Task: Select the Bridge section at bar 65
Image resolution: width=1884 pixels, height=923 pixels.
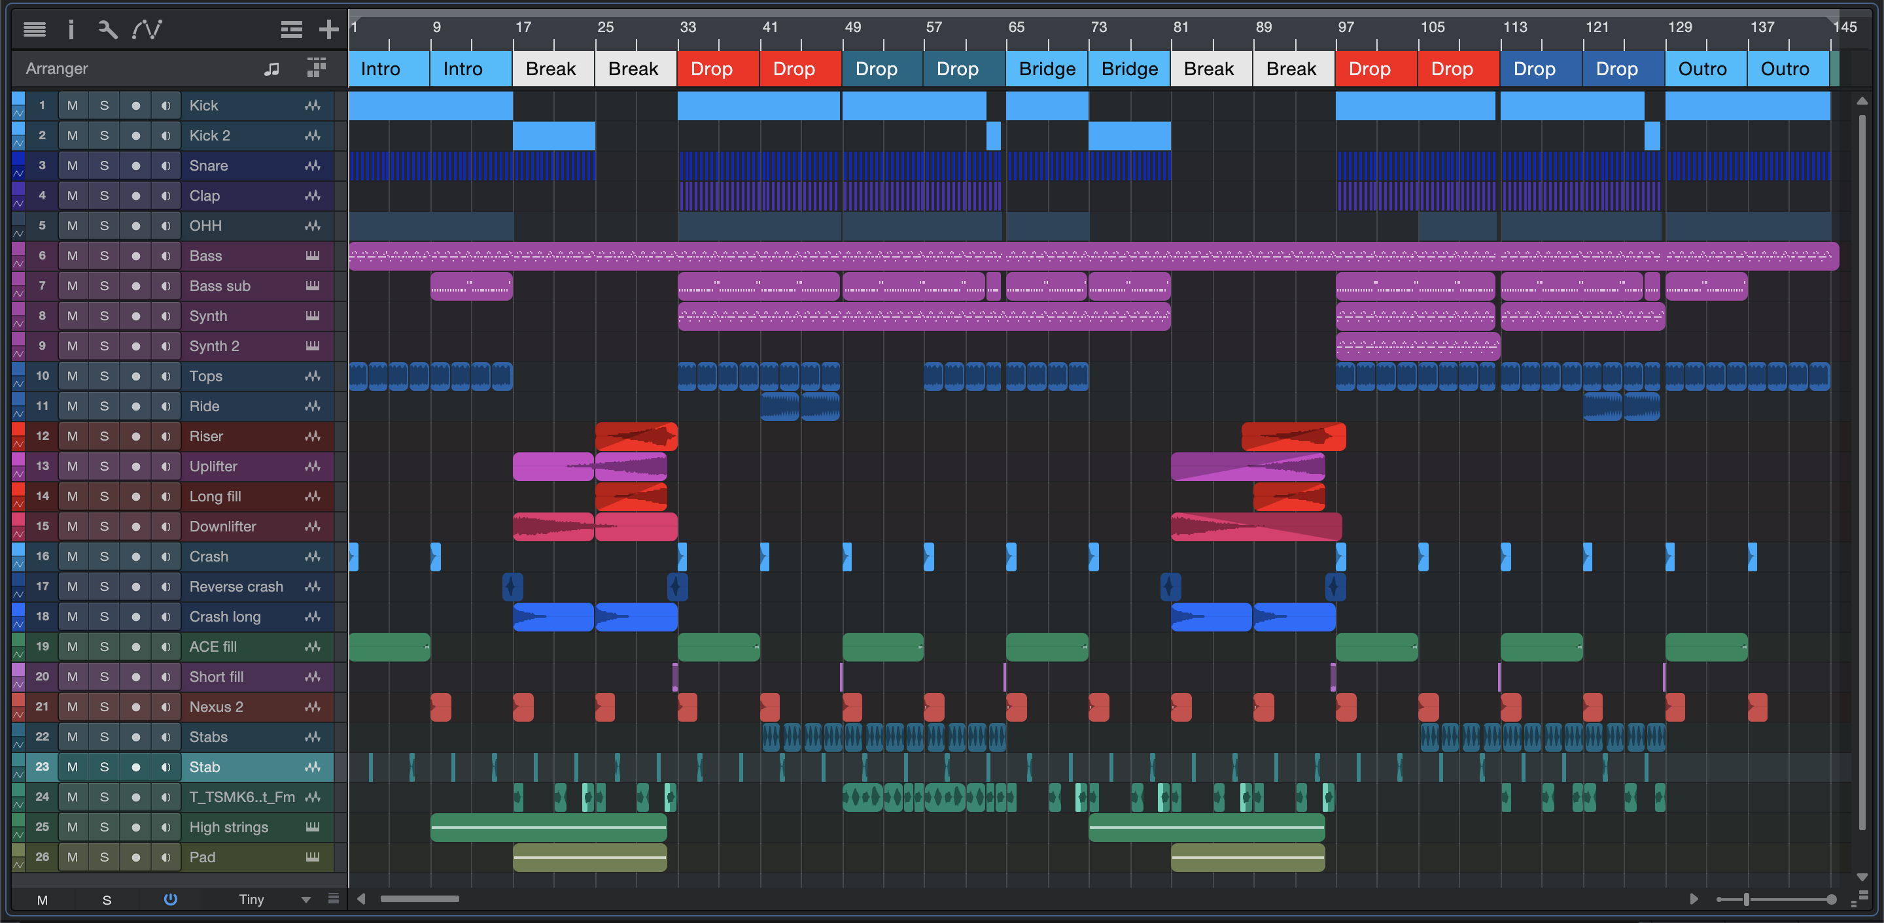Action: pyautogui.click(x=1047, y=69)
